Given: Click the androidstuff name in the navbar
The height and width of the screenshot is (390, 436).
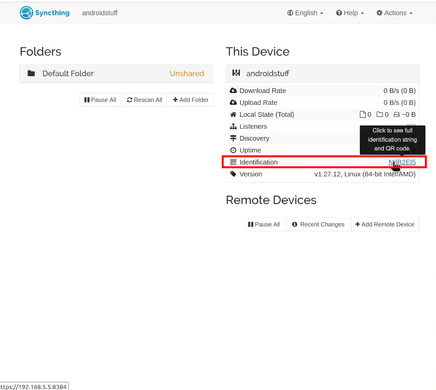Looking at the screenshot, I should [100, 13].
